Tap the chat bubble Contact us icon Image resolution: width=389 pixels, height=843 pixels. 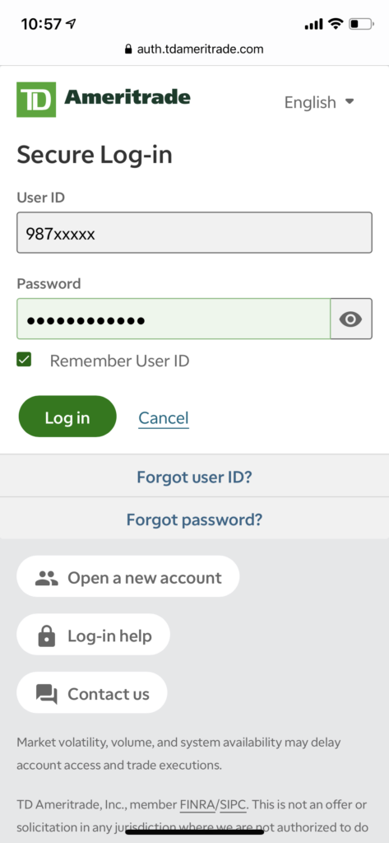(x=47, y=693)
